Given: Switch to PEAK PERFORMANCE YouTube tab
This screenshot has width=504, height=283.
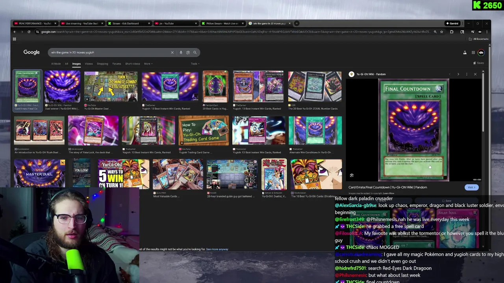Looking at the screenshot, I should point(35,23).
